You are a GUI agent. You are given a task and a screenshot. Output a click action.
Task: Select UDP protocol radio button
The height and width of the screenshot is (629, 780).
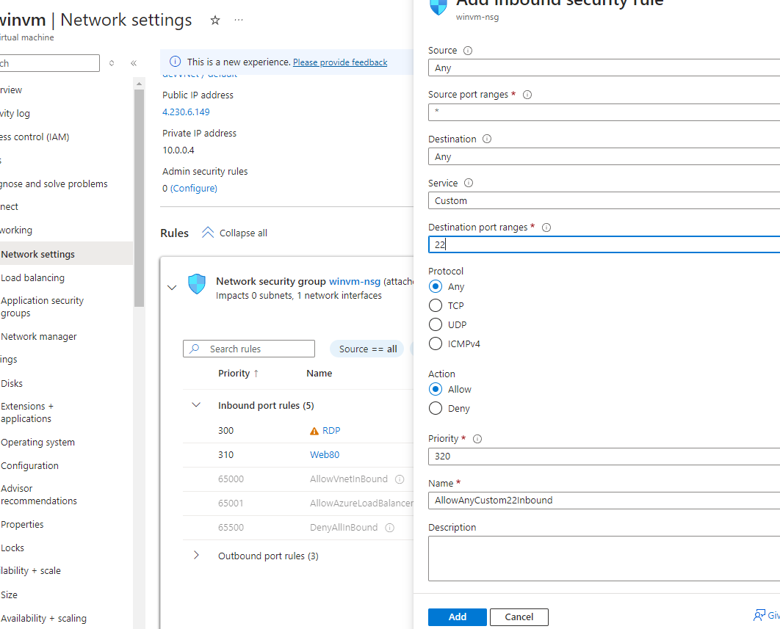[x=436, y=324]
